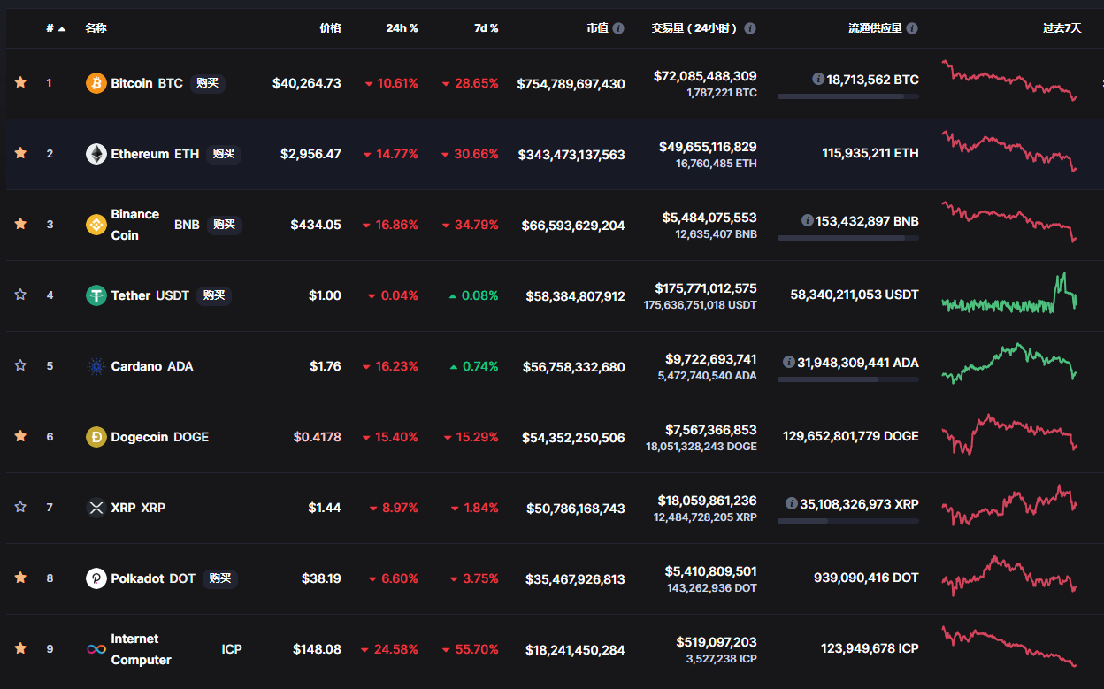Click Polkadot price $38.19
This screenshot has width=1104, height=689.
321,578
